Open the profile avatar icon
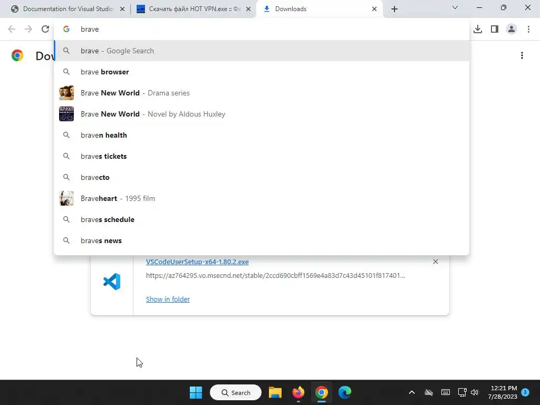540x405 pixels. (512, 29)
